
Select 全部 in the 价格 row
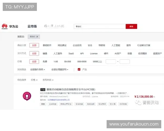pyautogui.click(x=34, y=61)
